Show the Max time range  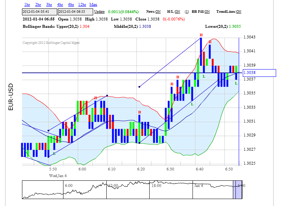click(93, 4)
